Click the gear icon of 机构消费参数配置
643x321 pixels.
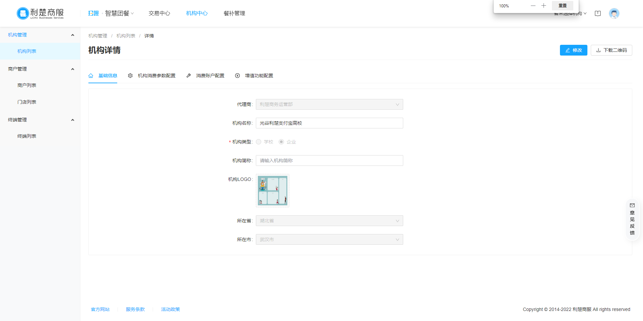click(x=130, y=76)
